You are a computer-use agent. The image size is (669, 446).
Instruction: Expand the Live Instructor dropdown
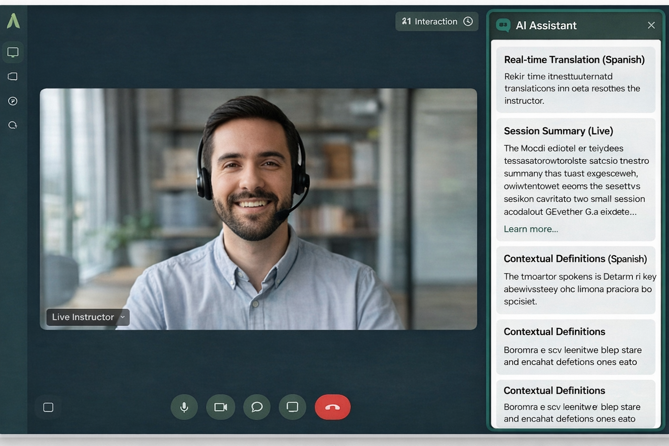122,317
